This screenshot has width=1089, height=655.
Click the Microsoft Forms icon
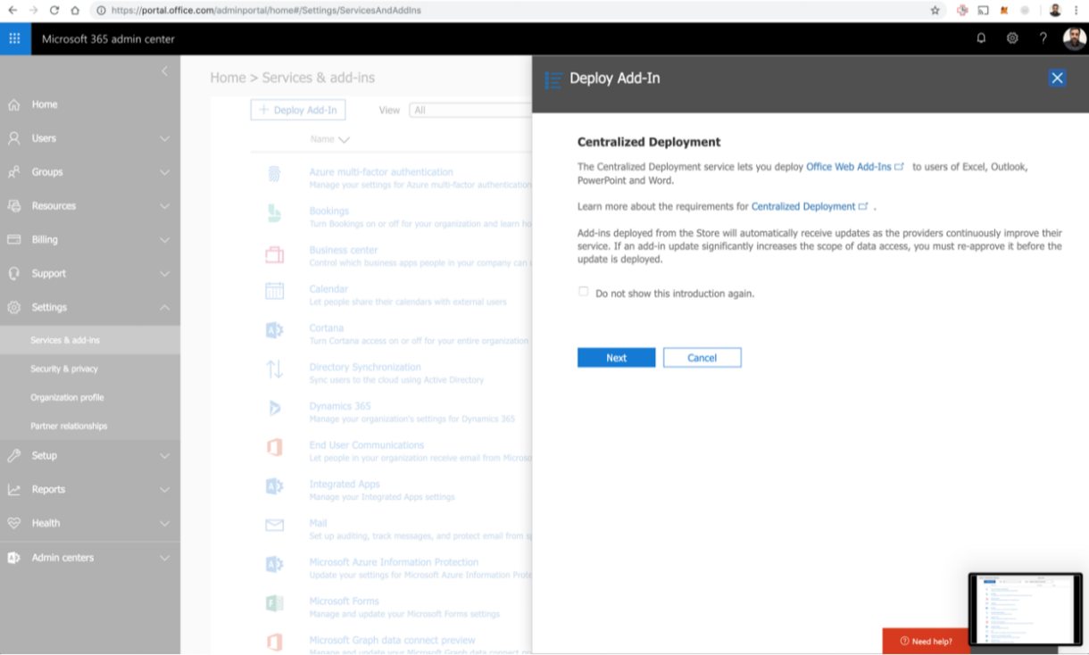[275, 603]
